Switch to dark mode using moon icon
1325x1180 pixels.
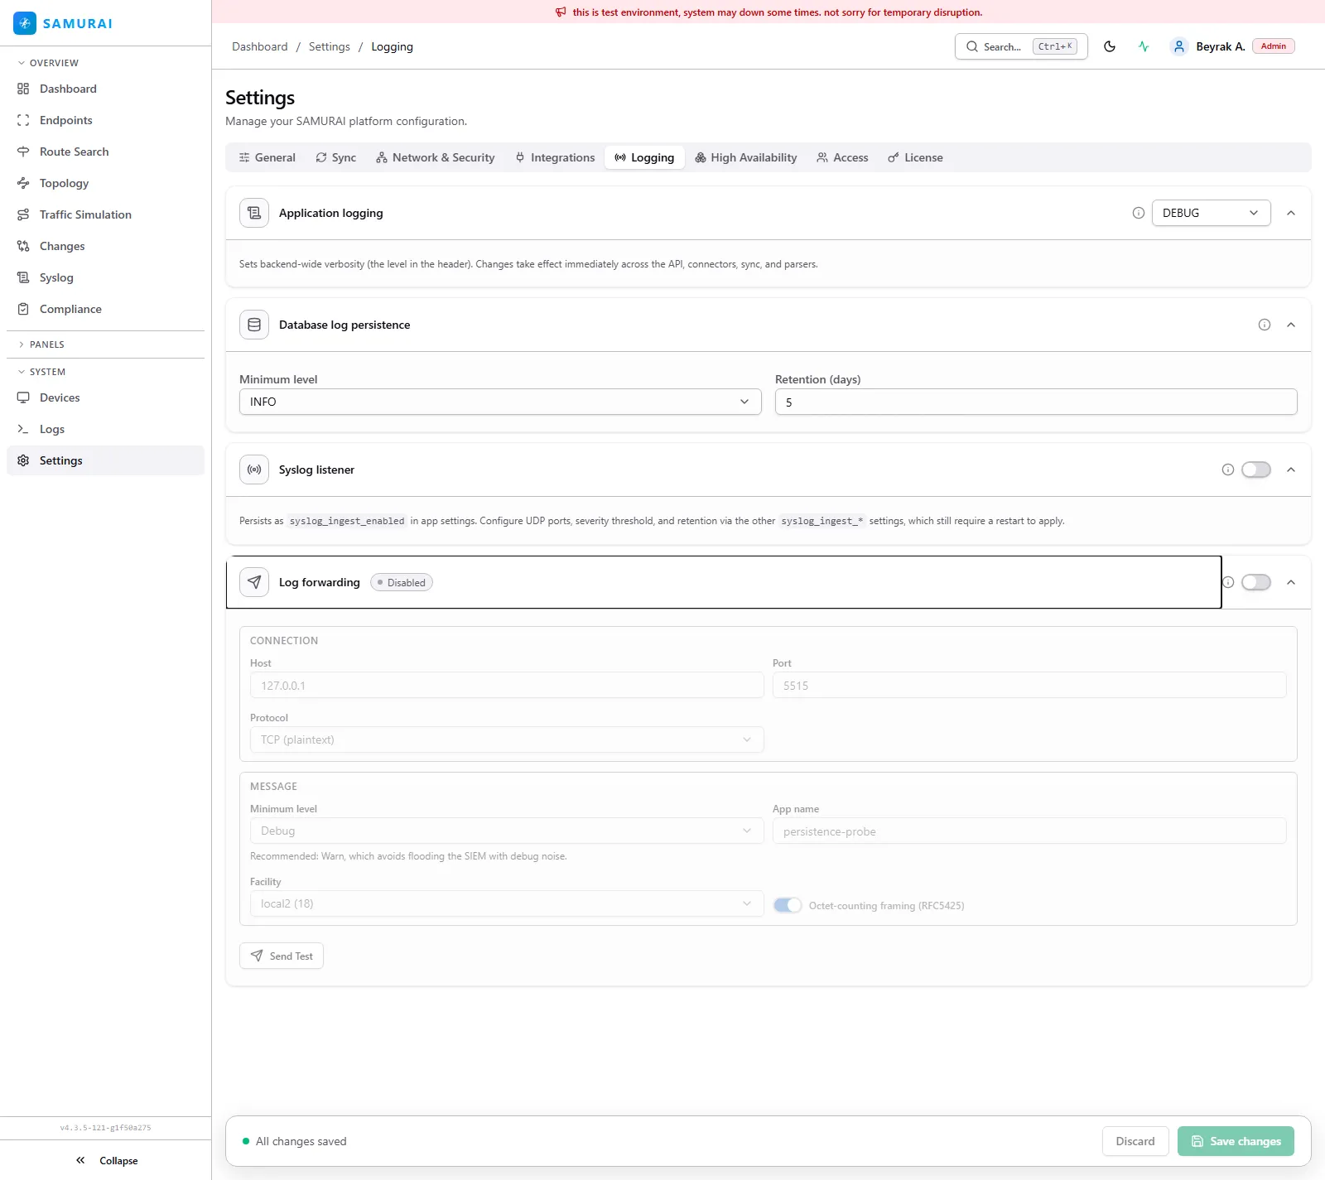(x=1110, y=46)
